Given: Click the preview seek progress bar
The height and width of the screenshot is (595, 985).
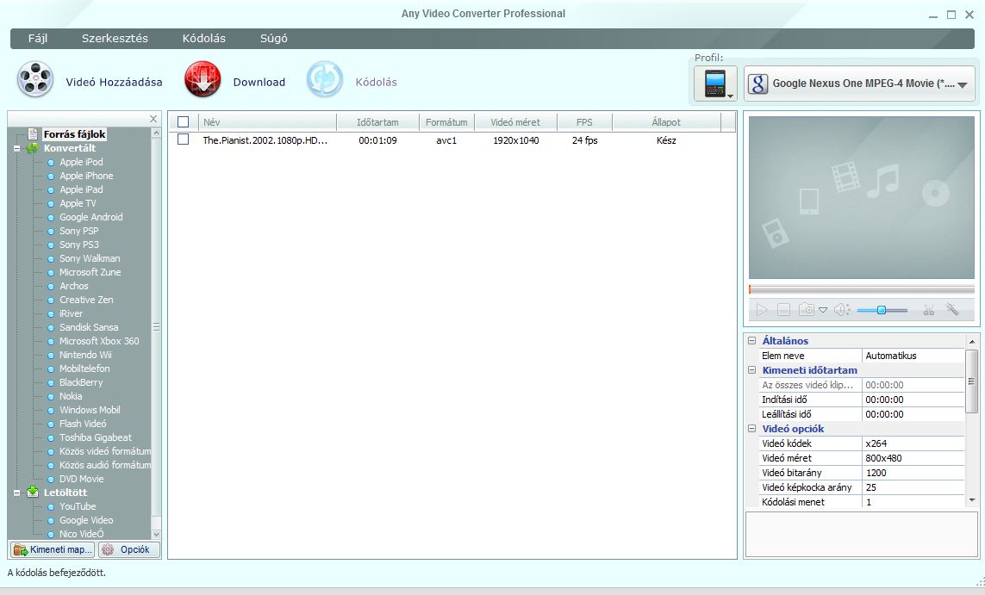Looking at the screenshot, I should coord(861,289).
